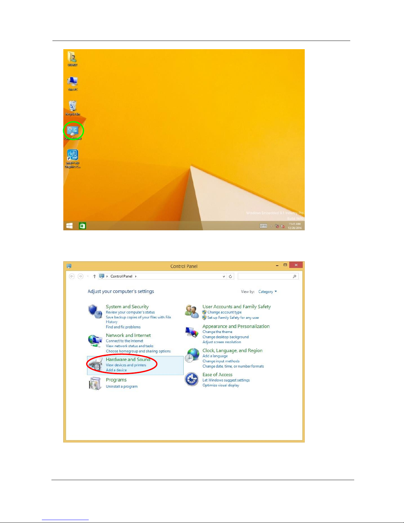This screenshot has height=523, width=404.
Task: Click Find and fix problems
Action: [x=123, y=327]
